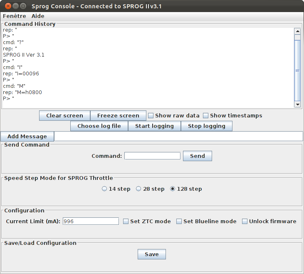Open the Aide menu
Screen dimensions: 304x274
(x=38, y=16)
